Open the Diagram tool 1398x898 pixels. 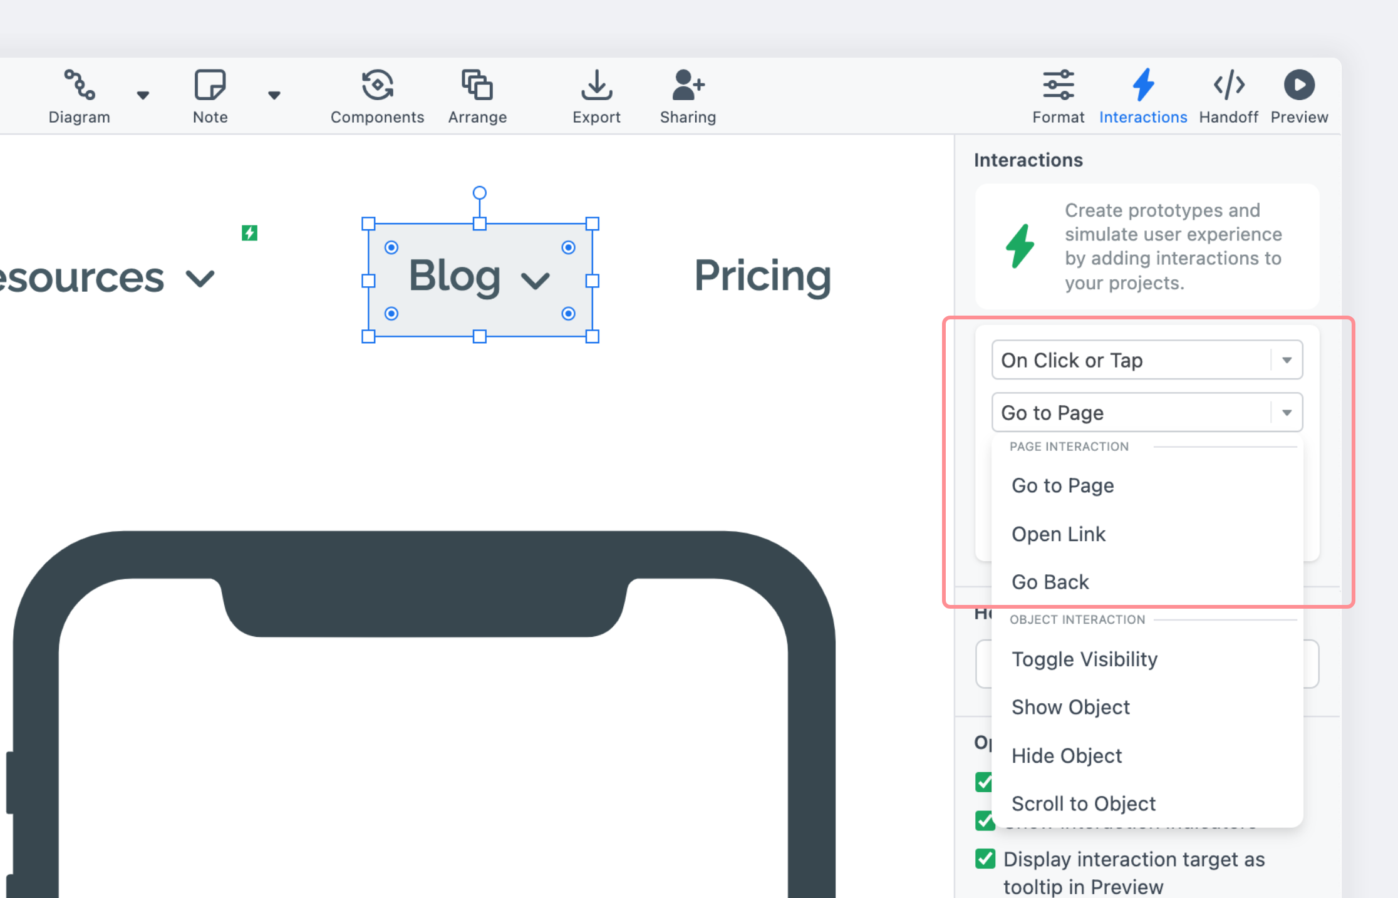pyautogui.click(x=79, y=95)
